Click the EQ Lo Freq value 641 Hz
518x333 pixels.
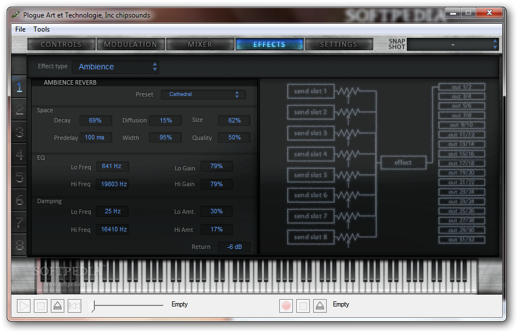(112, 166)
